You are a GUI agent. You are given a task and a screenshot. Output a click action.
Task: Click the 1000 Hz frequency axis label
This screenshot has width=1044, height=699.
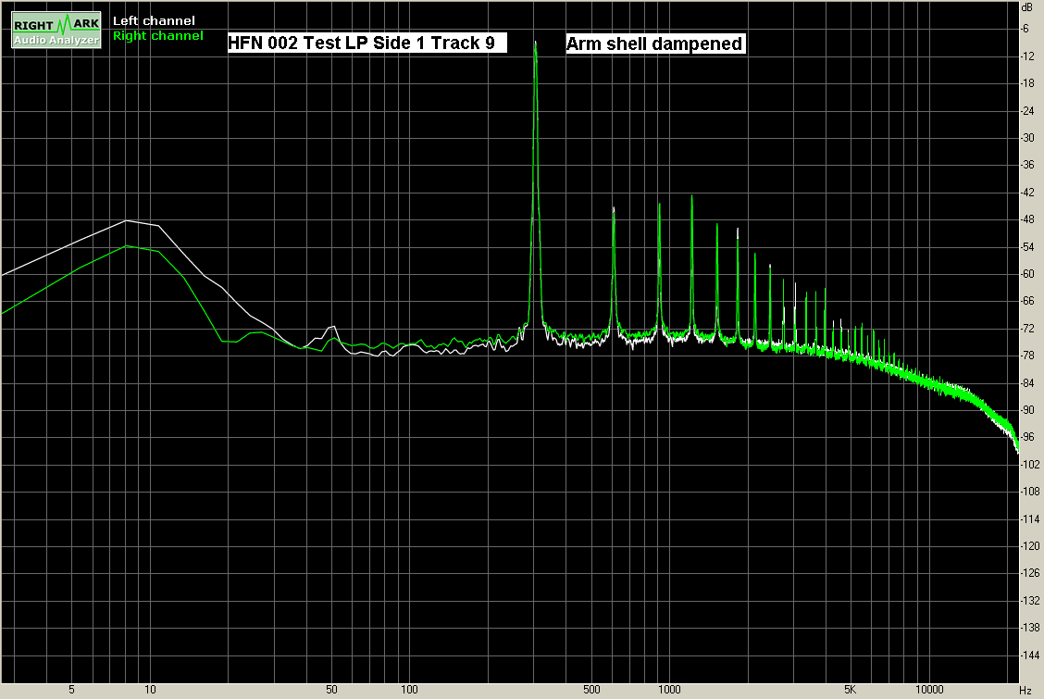[x=669, y=690]
